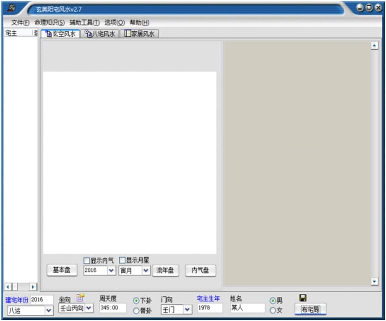Select the 下卦 radio button
Viewport: 386px width, 321px height.
pyautogui.click(x=136, y=300)
